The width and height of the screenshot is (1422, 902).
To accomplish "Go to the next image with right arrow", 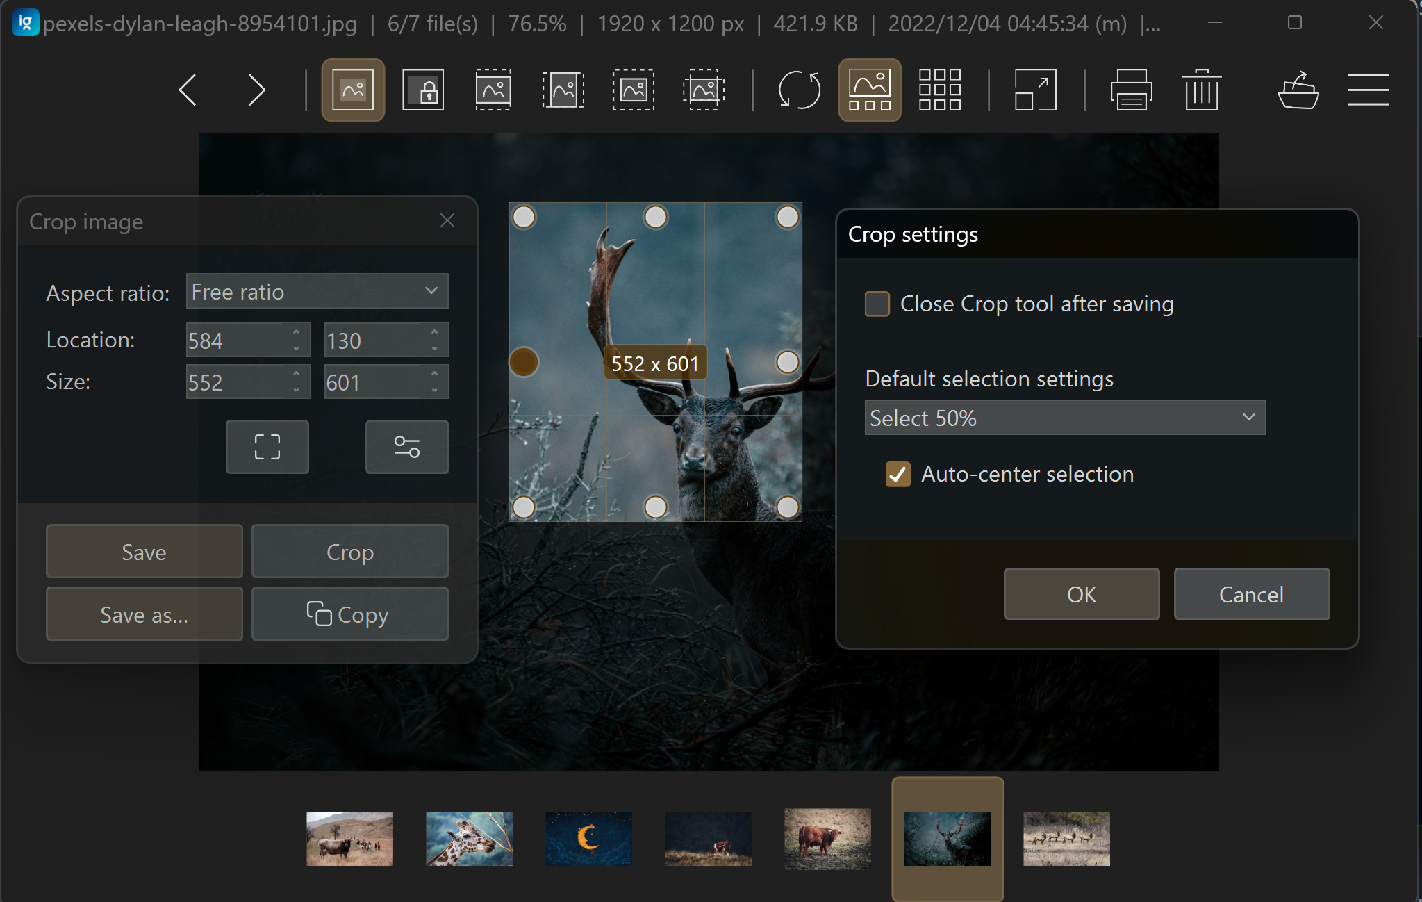I will pyautogui.click(x=256, y=90).
